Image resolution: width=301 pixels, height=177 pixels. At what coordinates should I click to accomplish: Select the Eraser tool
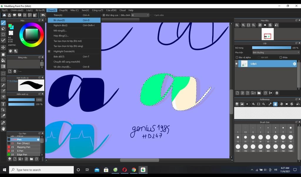coord(3,29)
